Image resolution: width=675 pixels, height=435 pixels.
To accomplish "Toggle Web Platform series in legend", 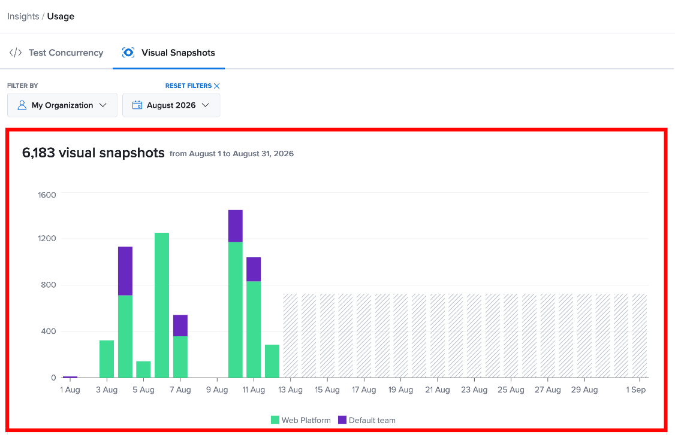I will click(x=301, y=420).
